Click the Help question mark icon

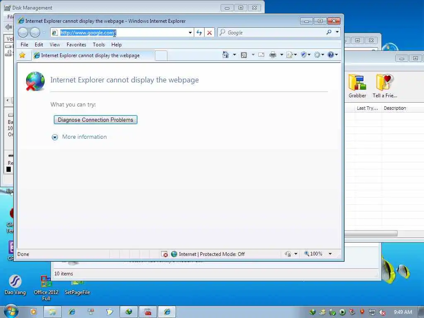(x=330, y=55)
